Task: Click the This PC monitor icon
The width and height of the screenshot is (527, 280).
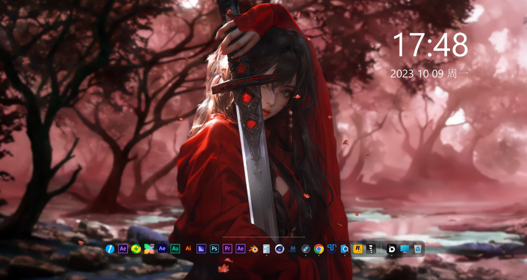Action: click(405, 249)
